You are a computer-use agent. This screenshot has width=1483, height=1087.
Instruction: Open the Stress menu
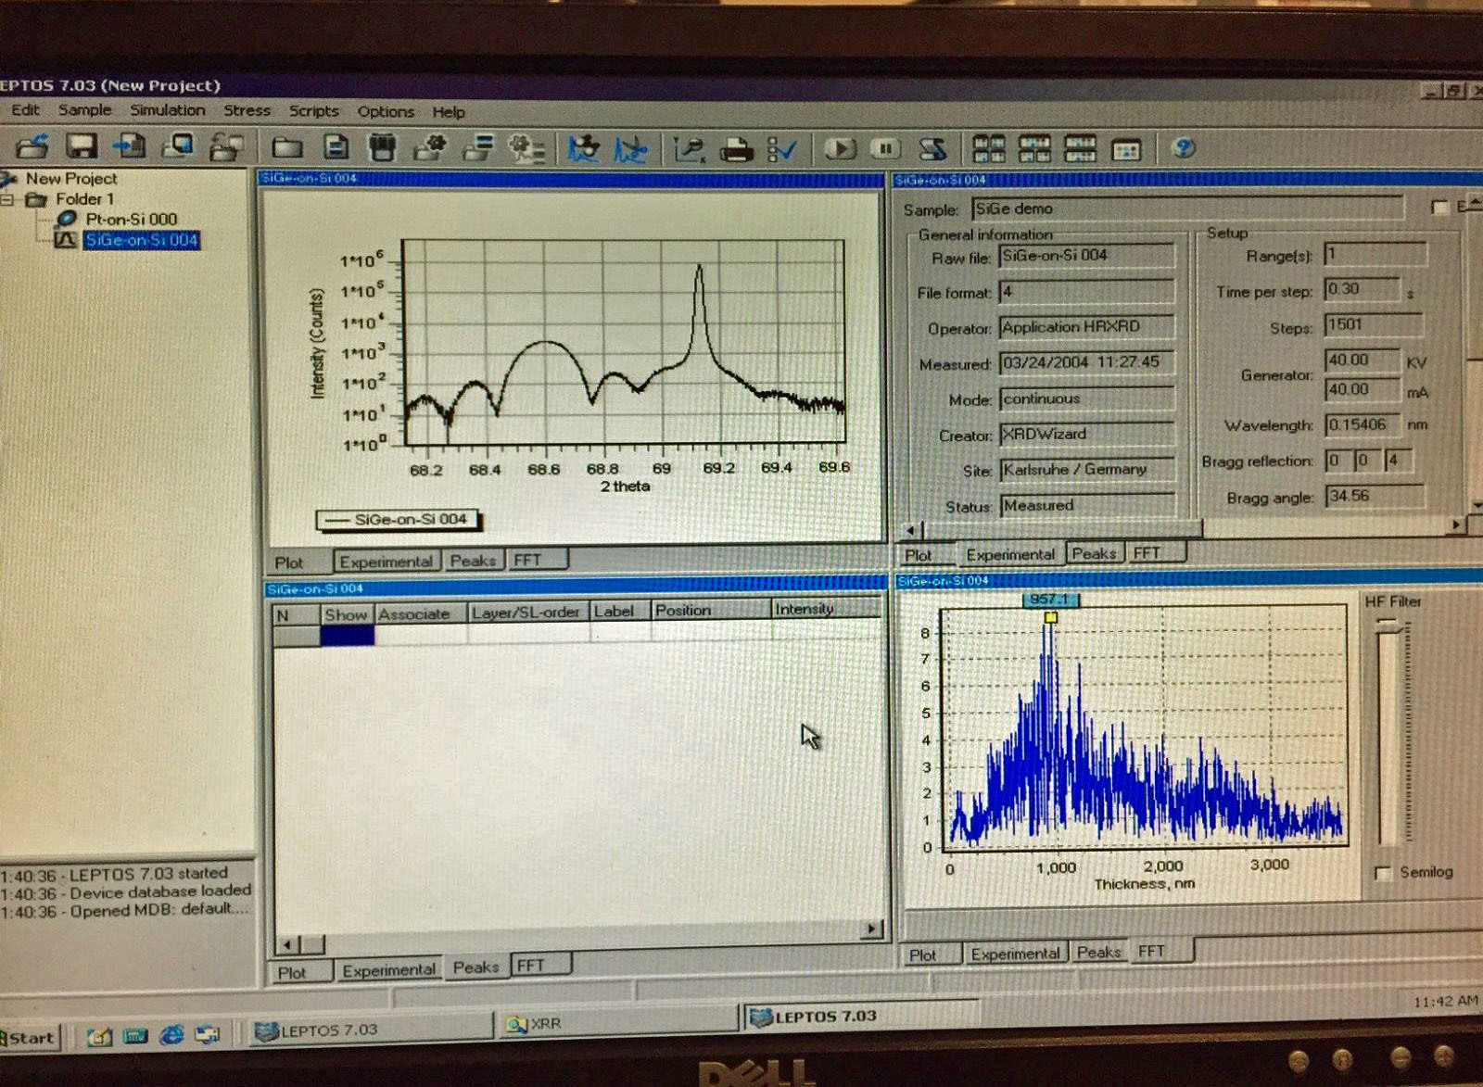point(247,110)
